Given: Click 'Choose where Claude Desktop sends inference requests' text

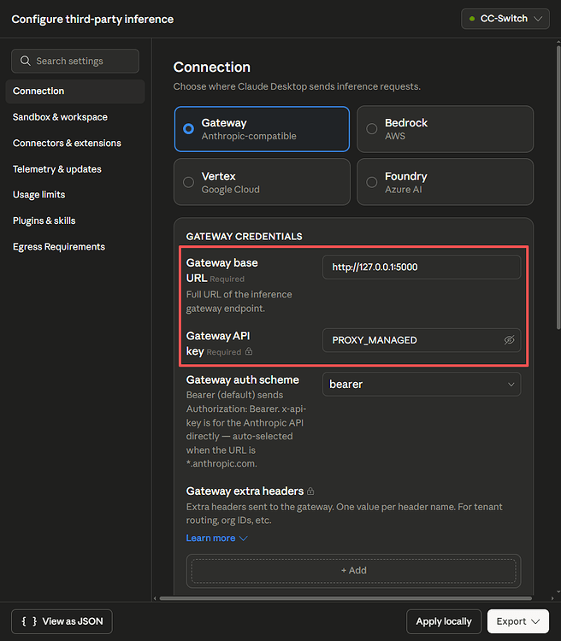Looking at the screenshot, I should click(x=297, y=86).
